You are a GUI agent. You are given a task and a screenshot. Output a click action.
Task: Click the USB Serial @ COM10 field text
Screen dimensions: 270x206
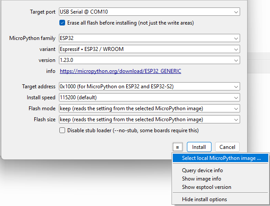[x=83, y=12]
